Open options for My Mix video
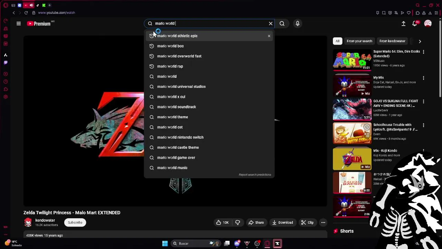This screenshot has width=442, height=249. point(423,78)
